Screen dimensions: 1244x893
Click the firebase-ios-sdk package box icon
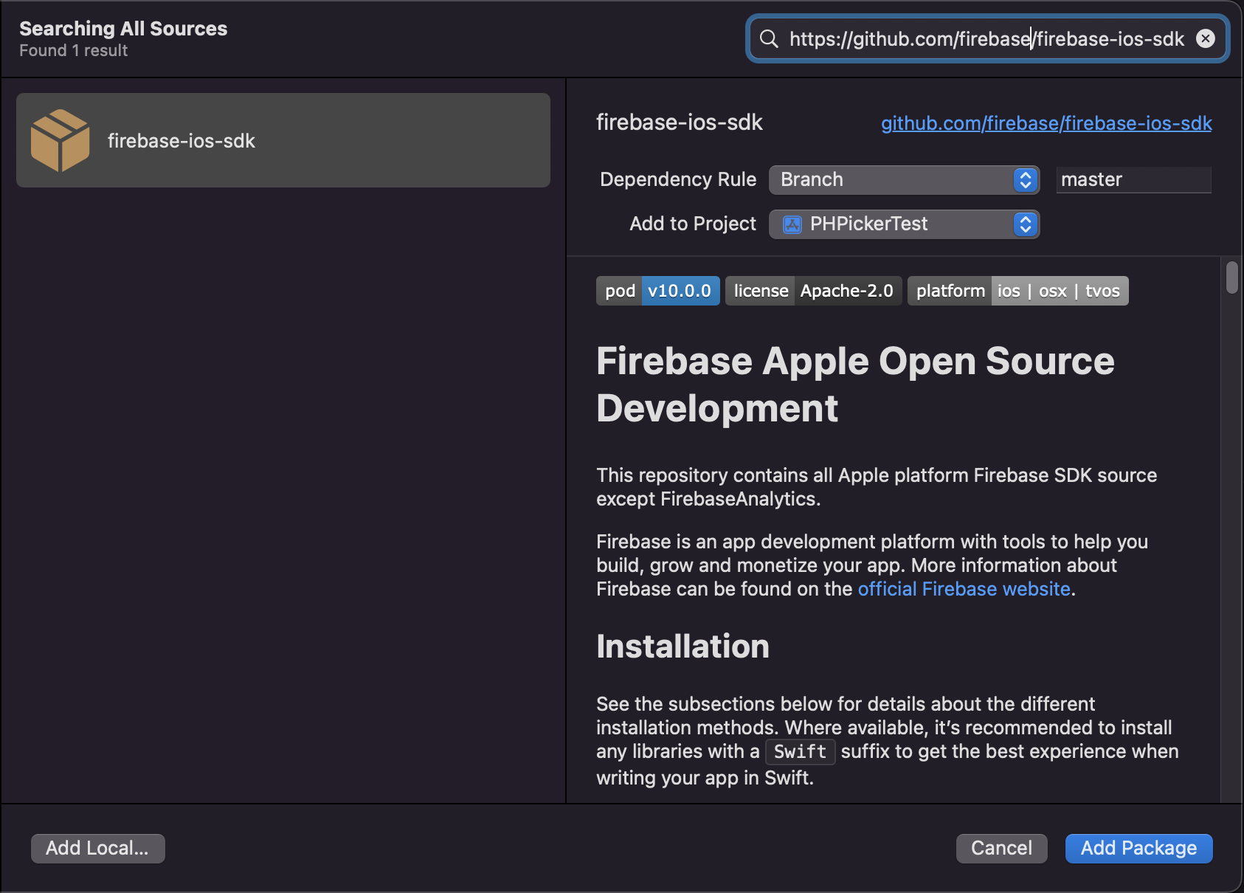pos(61,140)
